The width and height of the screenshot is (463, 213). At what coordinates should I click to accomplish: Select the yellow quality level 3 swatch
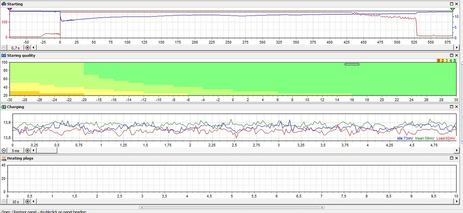coord(447,61)
